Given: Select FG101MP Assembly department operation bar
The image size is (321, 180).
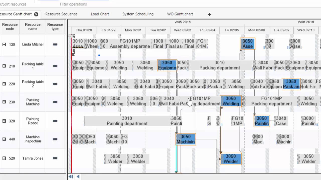Looking at the screenshot, I should pyautogui.click(x=130, y=44).
